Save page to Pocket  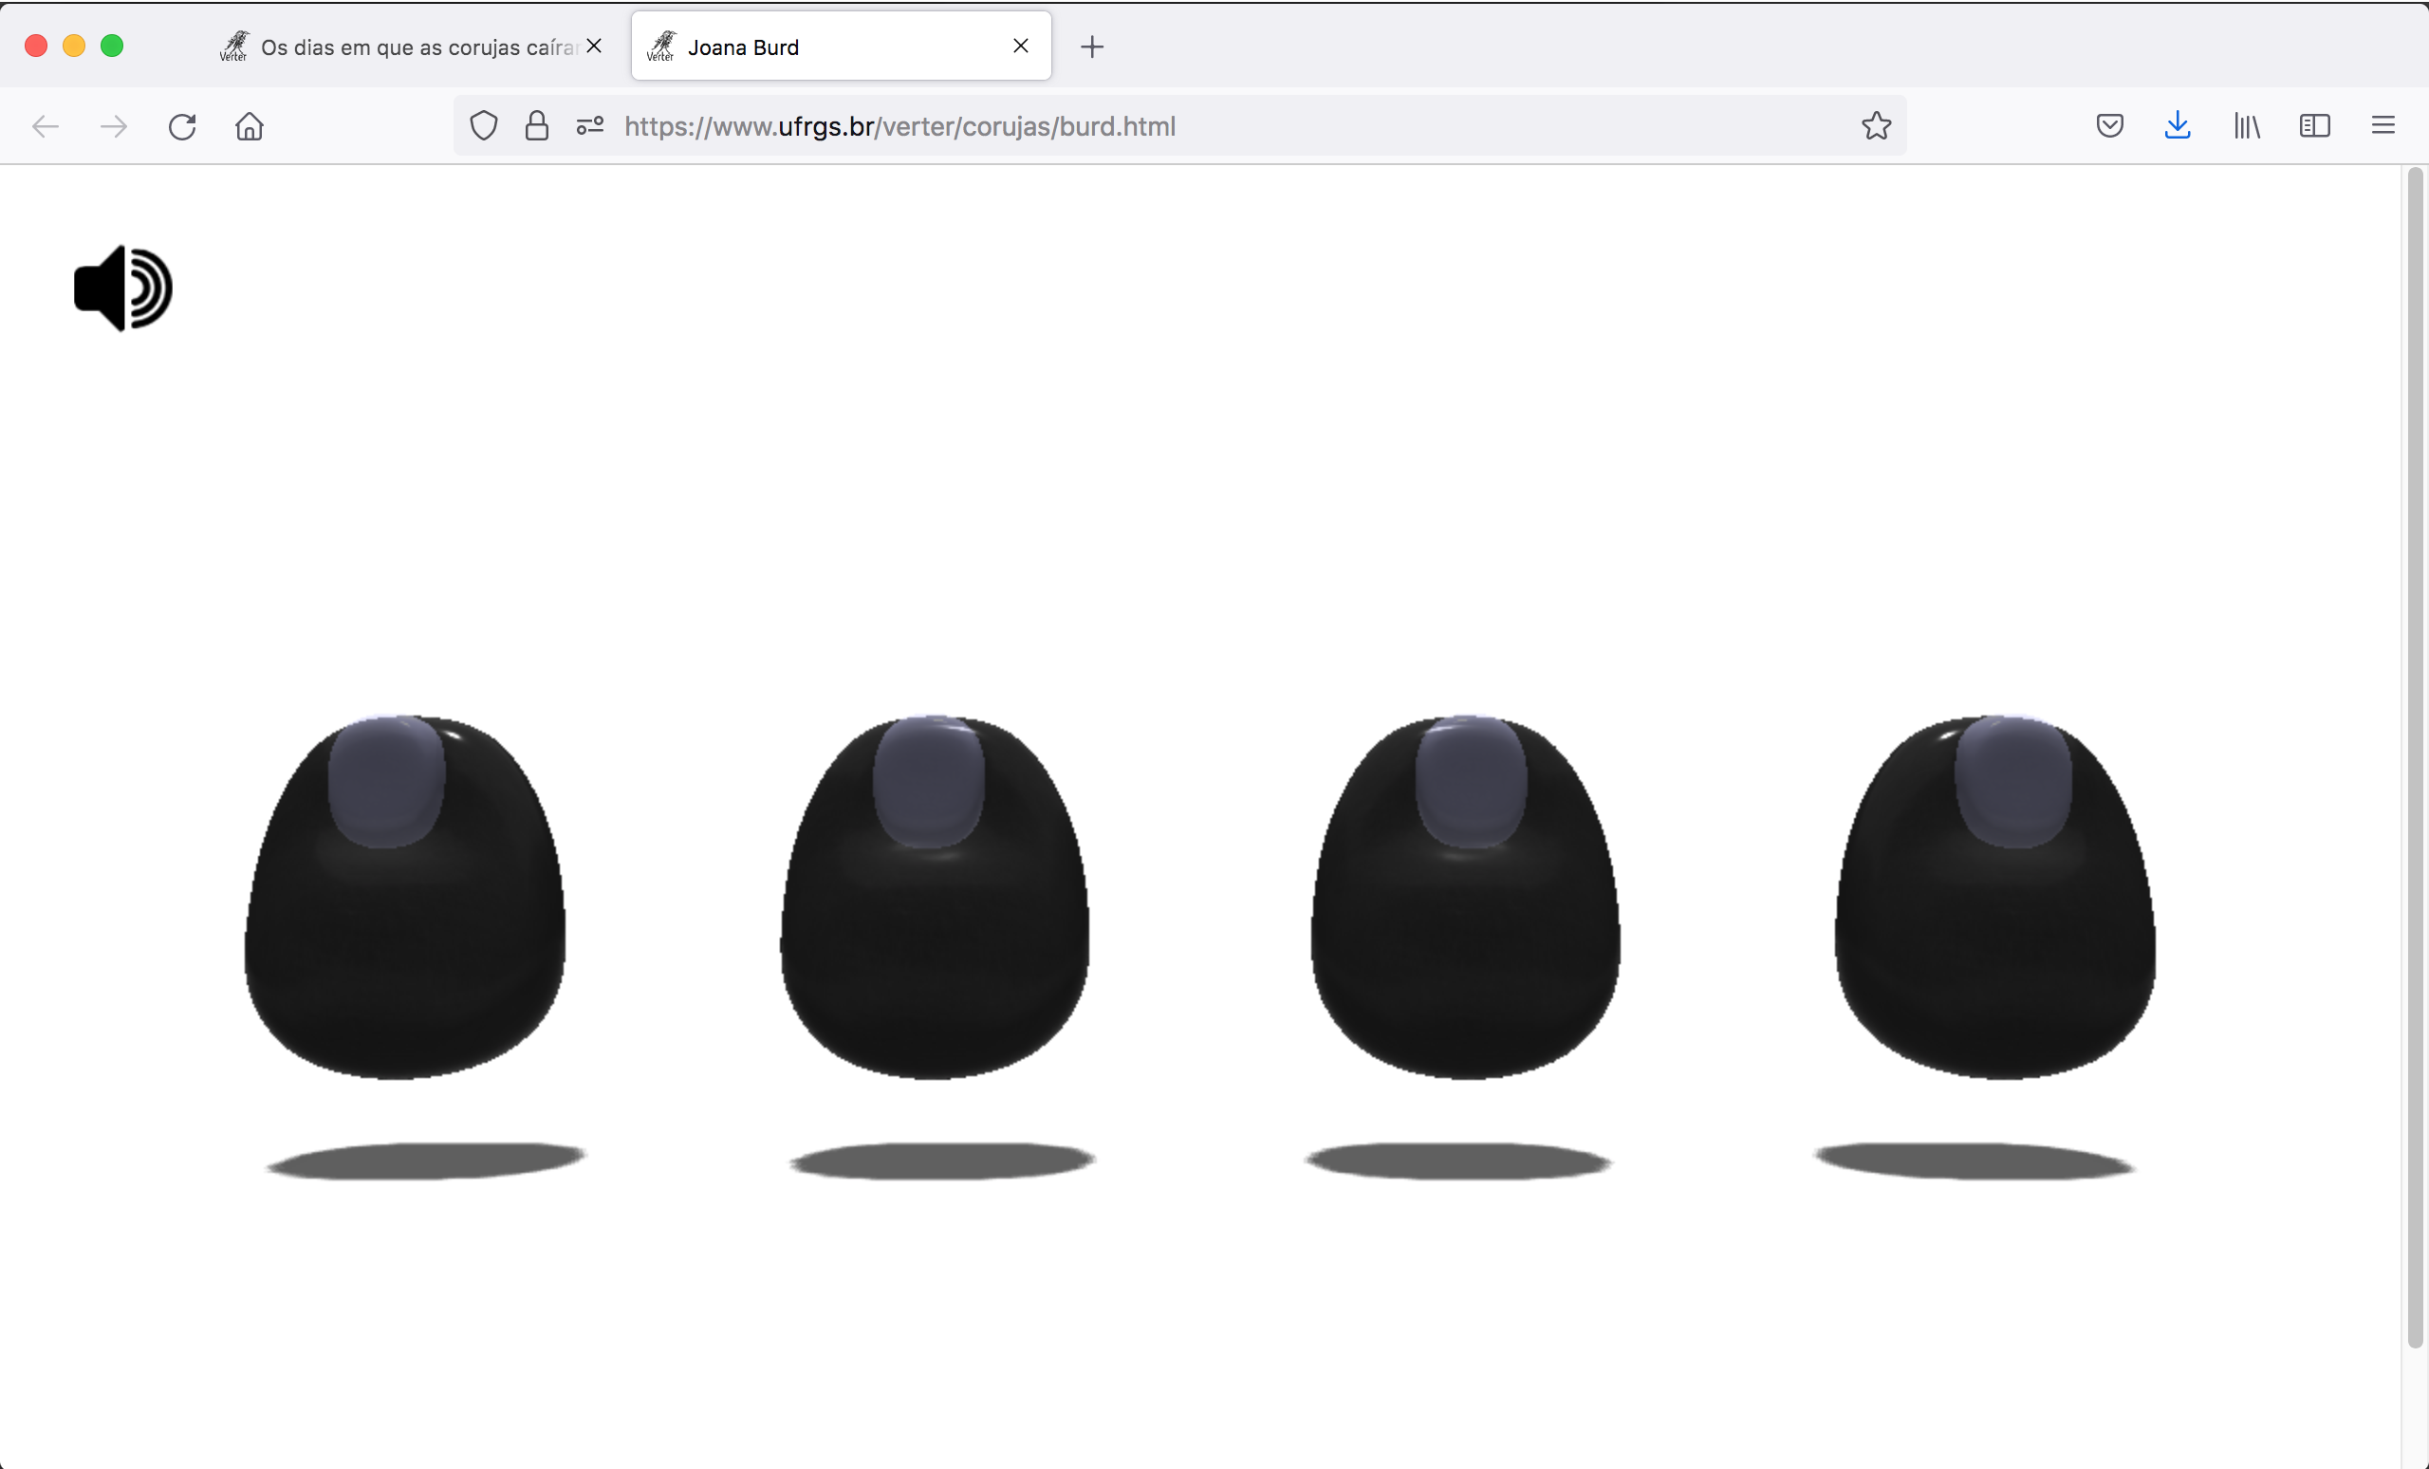click(2109, 126)
